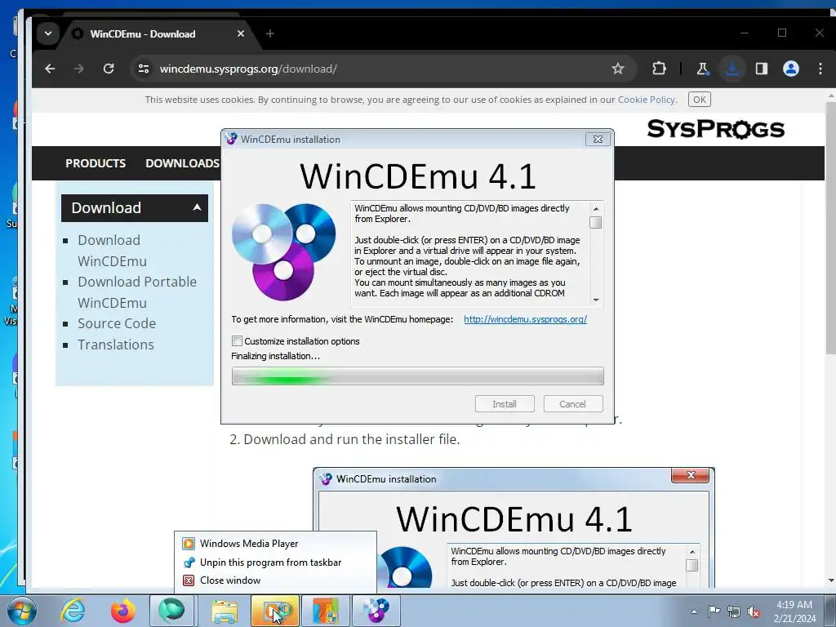Close the WinCDEmu installation dialog
The width and height of the screenshot is (836, 627).
click(598, 139)
